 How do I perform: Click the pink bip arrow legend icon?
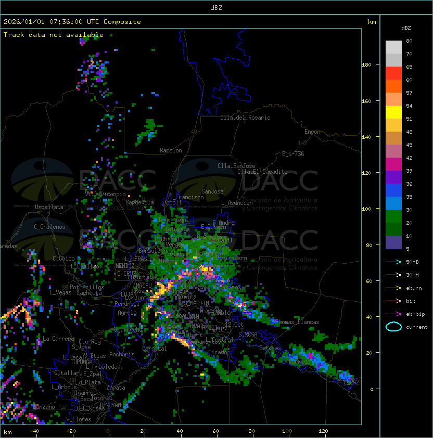393,301
